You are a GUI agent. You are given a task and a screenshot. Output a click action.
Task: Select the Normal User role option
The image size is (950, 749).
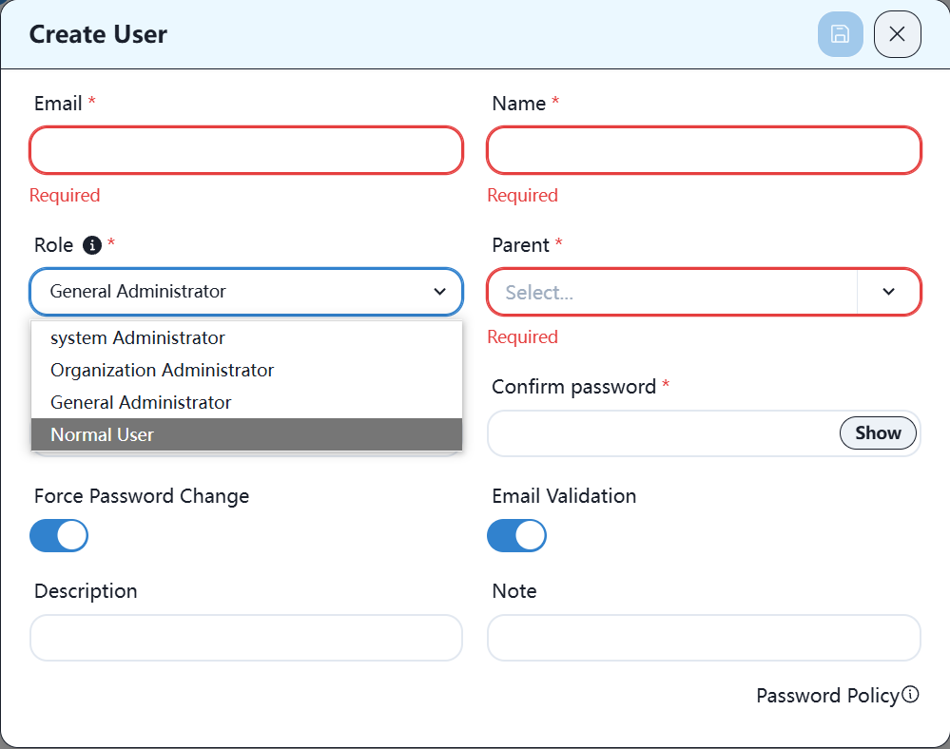pyautogui.click(x=102, y=434)
